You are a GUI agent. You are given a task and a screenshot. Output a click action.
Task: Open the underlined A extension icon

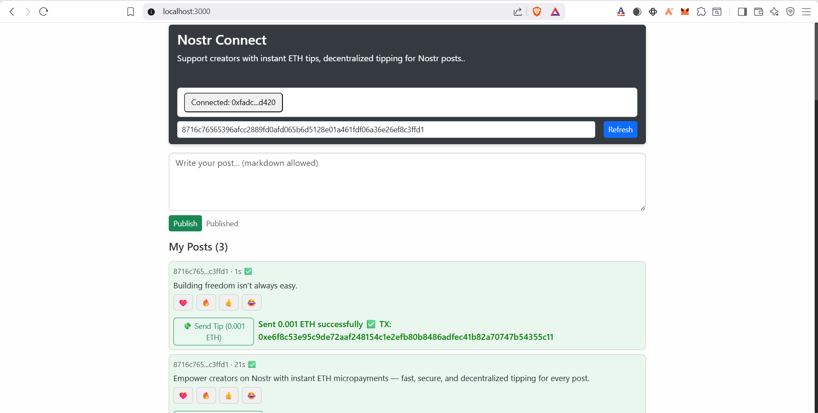[621, 11]
